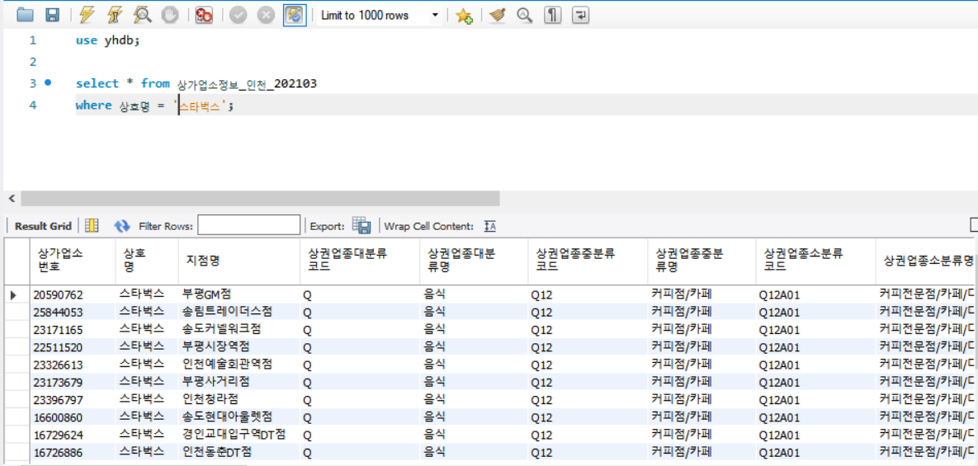Save snippet with the star plus icon

click(464, 16)
